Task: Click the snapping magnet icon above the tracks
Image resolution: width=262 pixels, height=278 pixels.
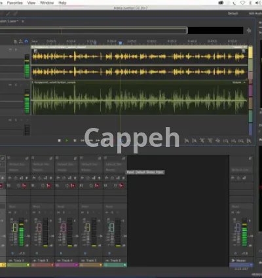Action: pos(26,41)
